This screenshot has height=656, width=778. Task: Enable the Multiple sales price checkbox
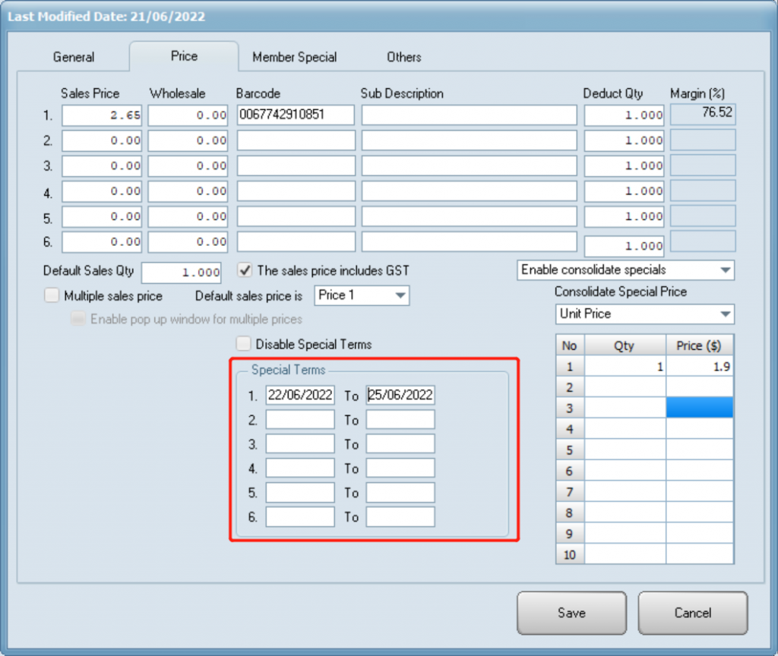click(52, 295)
